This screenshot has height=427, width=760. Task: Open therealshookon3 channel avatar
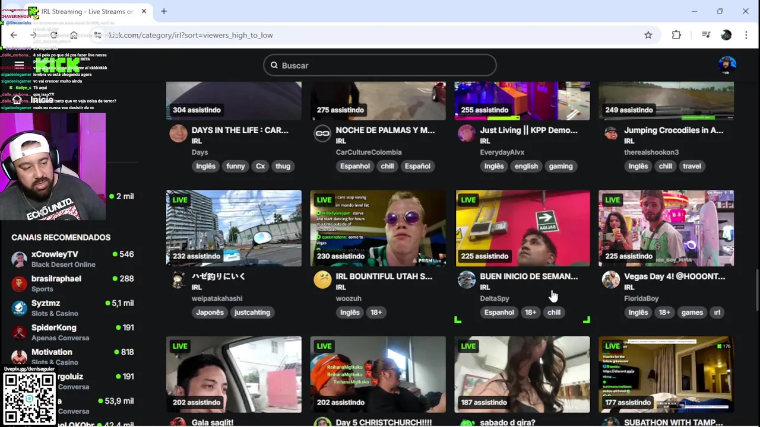coord(611,133)
